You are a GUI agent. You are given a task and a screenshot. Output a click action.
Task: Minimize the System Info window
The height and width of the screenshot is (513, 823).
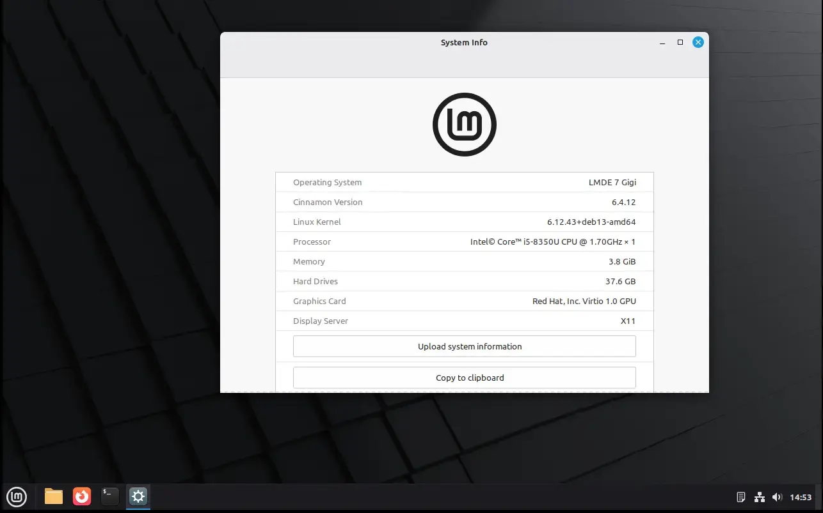[x=662, y=42]
